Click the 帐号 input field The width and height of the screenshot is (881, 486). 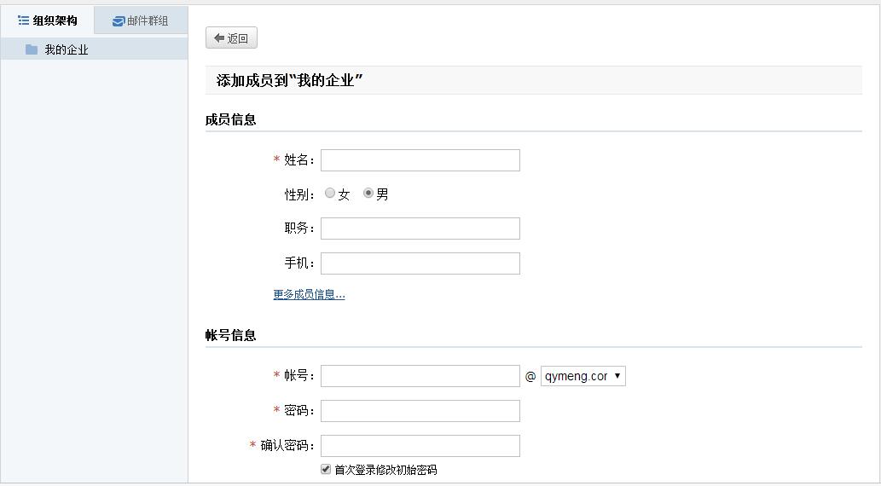(420, 376)
